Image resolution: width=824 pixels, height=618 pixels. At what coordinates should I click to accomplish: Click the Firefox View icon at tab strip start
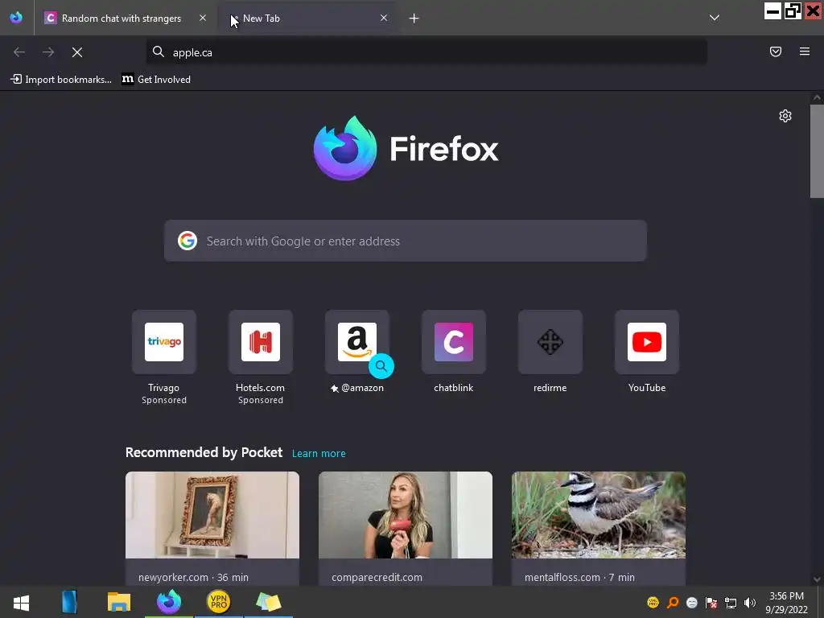16,18
